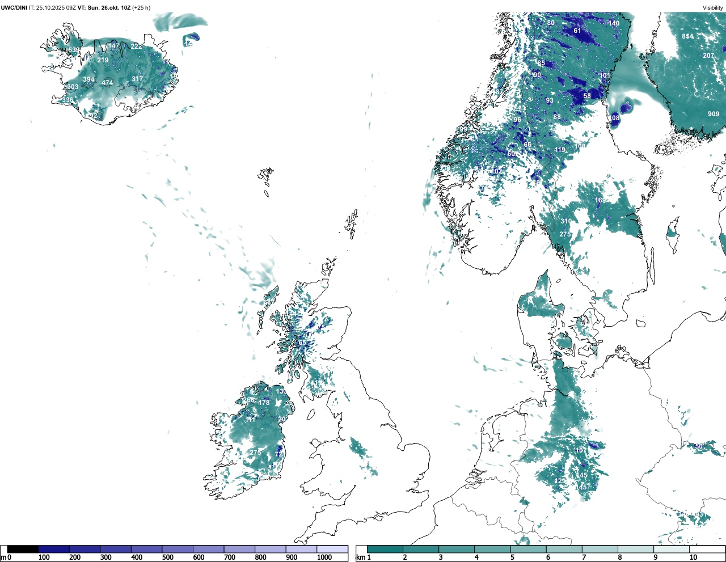Click the "UWC/DINI" model label
Image resolution: width=726 pixels, height=562 pixels.
pyautogui.click(x=14, y=7)
